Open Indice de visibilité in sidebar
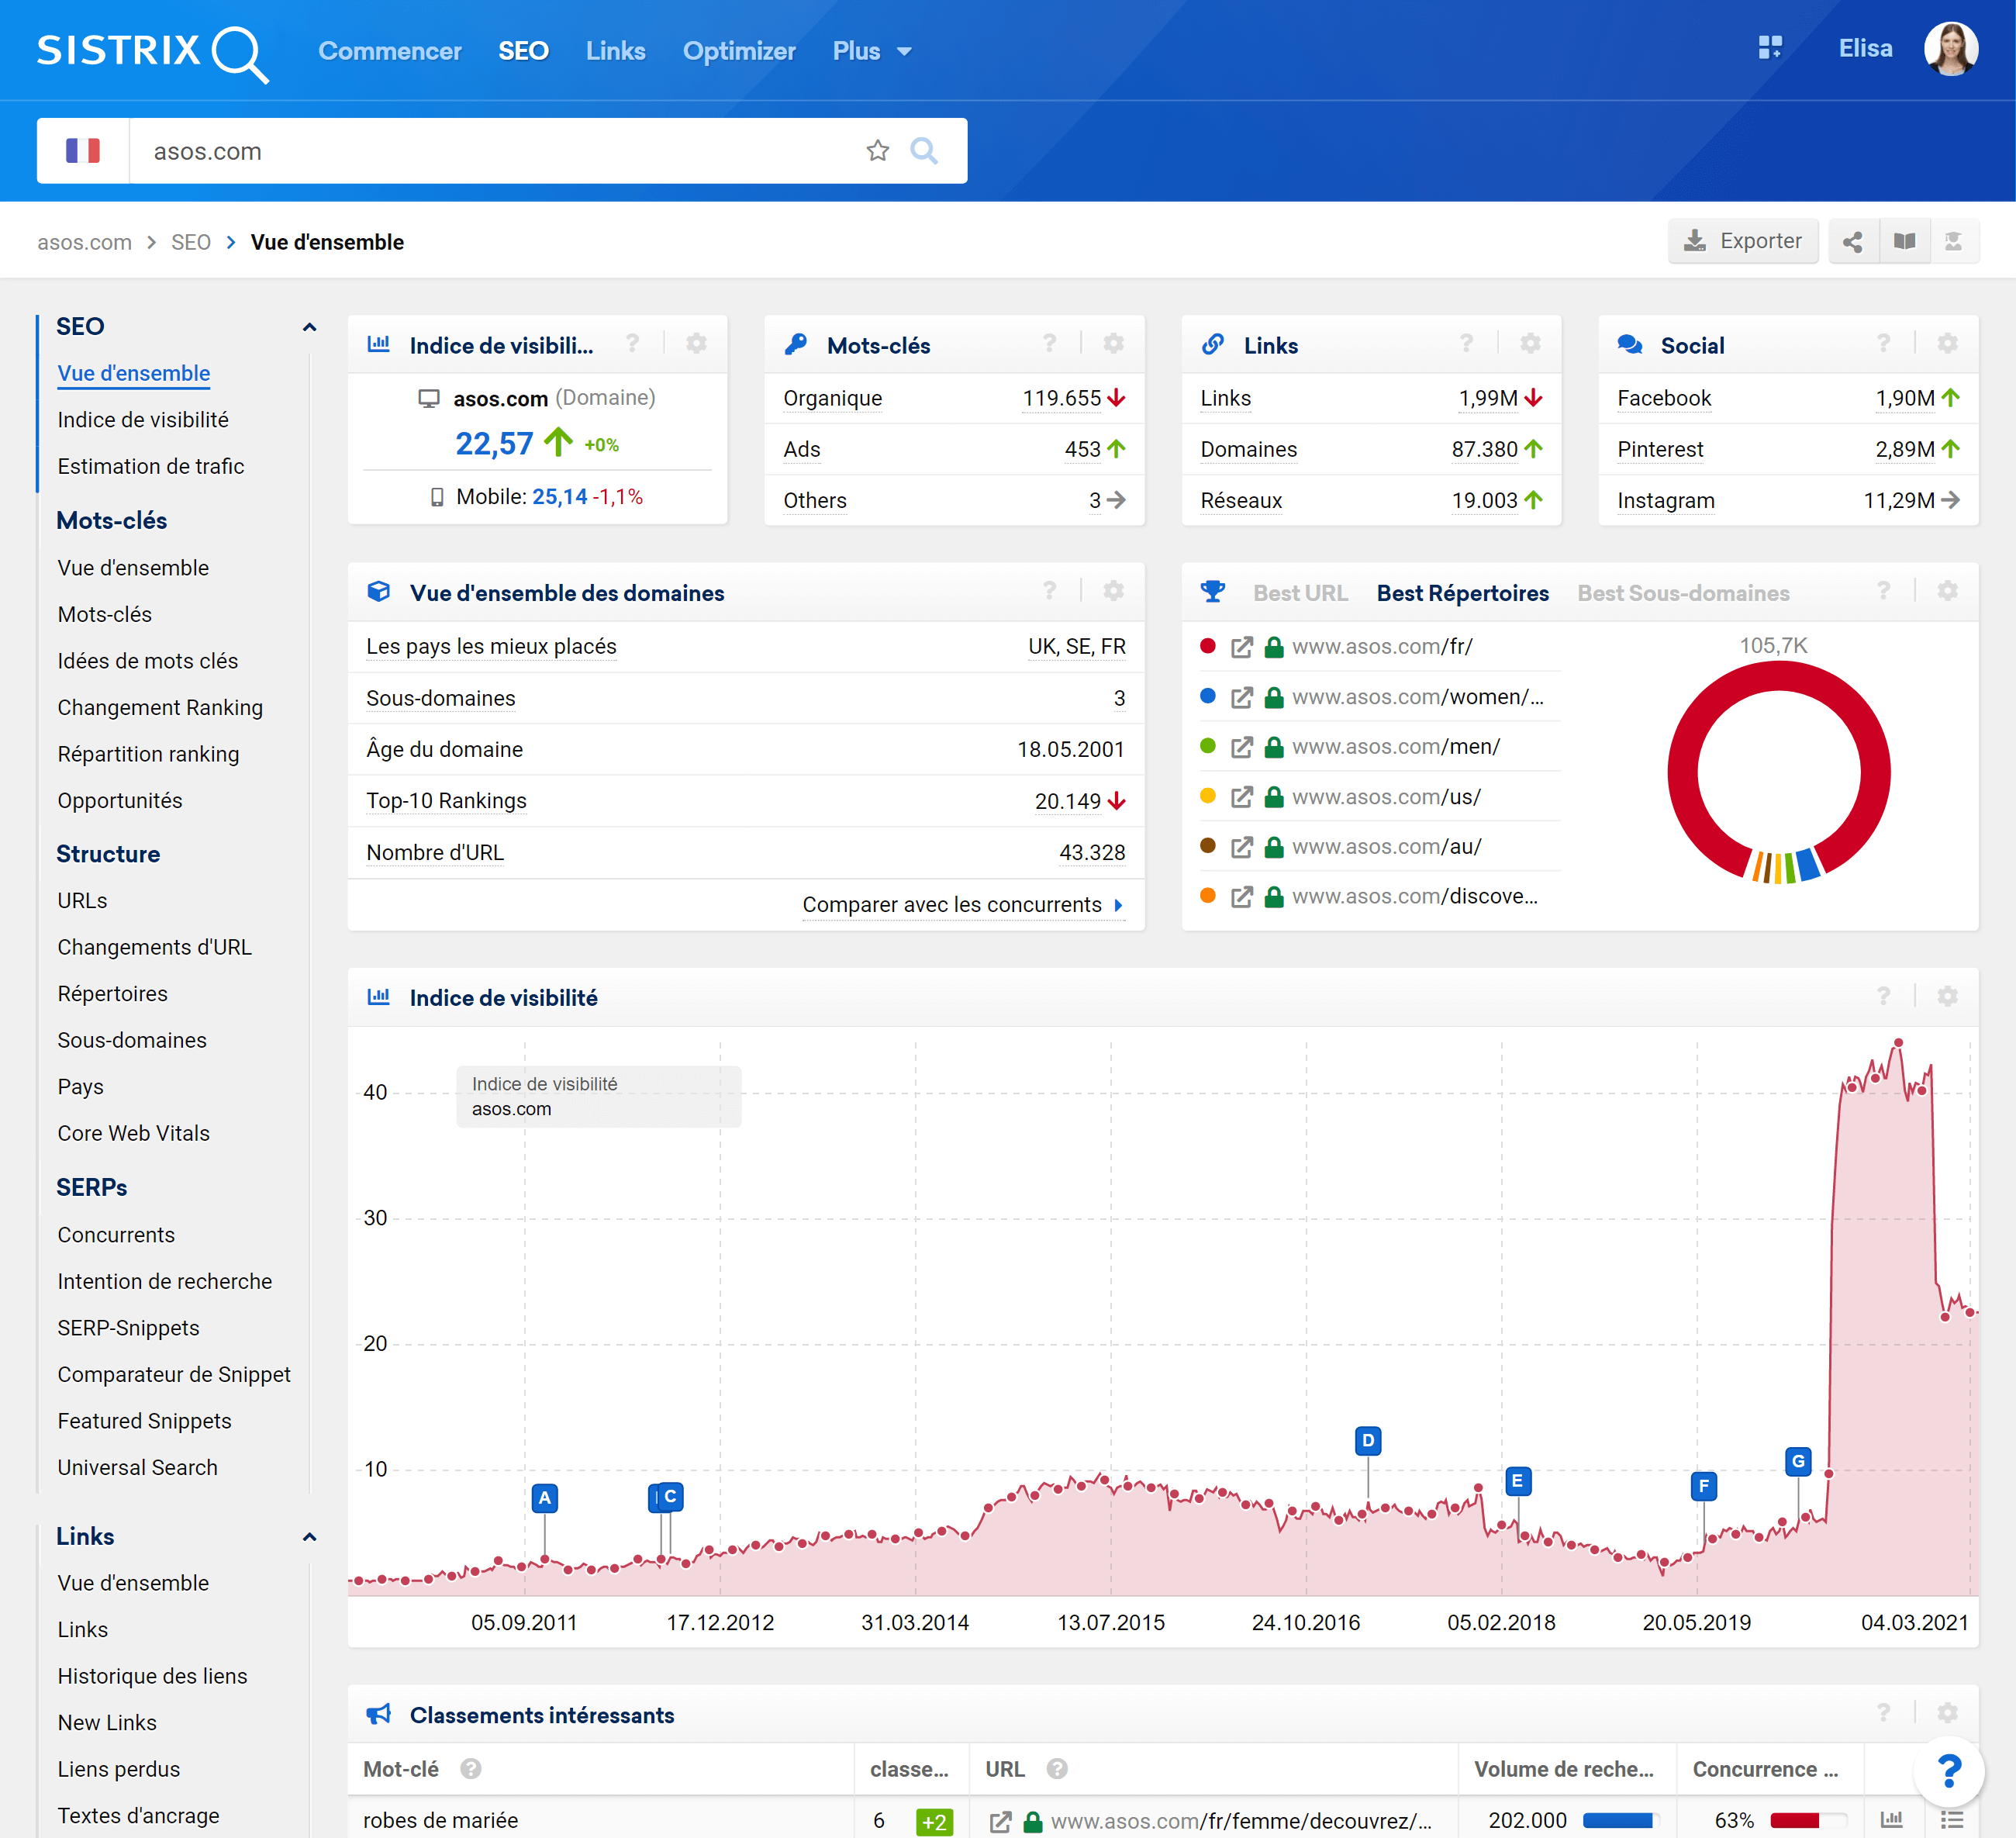 coord(143,420)
